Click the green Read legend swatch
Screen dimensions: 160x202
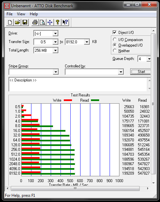[x=95, y=100]
